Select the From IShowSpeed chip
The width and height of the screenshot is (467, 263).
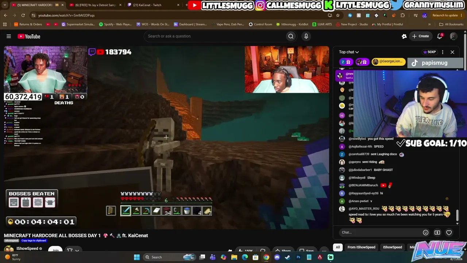pyautogui.click(x=362, y=247)
